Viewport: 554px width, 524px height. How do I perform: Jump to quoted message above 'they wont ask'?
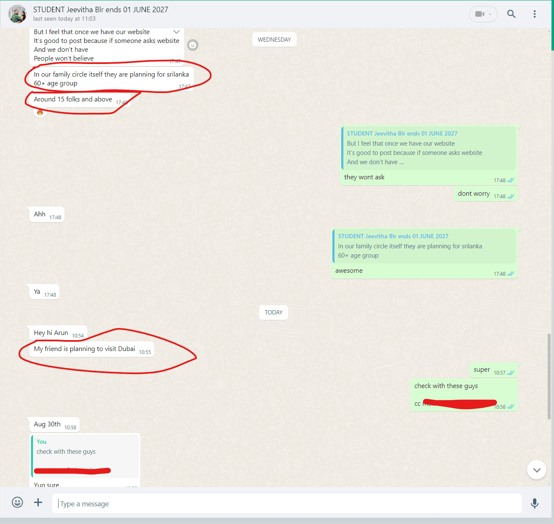click(428, 148)
